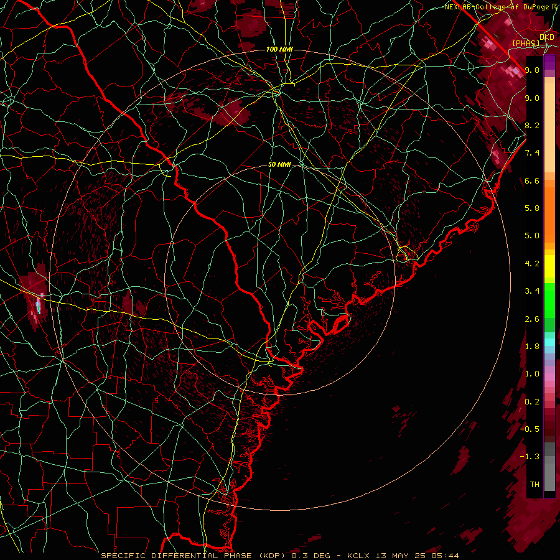This screenshot has height=560, width=560.
Task: Click the "[PHAS]" units label
Action: (526, 43)
